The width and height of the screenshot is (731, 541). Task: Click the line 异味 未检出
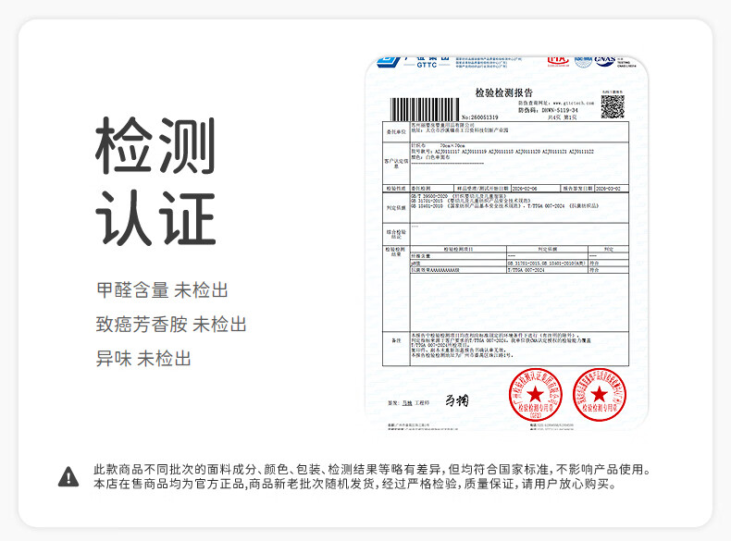(x=143, y=359)
